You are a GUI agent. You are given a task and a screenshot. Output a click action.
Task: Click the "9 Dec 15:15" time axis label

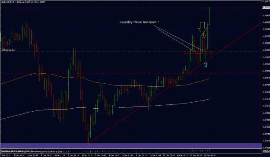[87, 155]
